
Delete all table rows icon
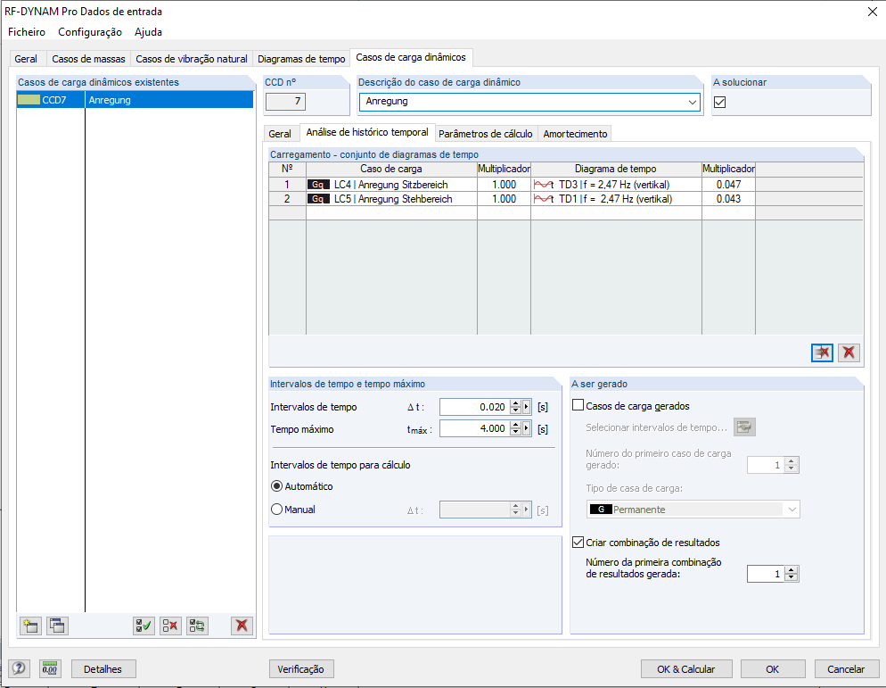(x=849, y=352)
